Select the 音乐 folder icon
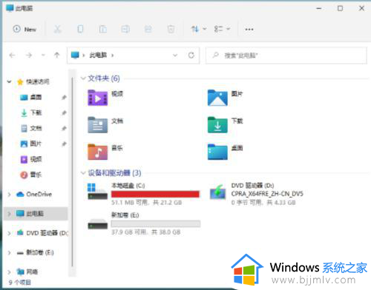This screenshot has height=290, width=371. [x=98, y=152]
